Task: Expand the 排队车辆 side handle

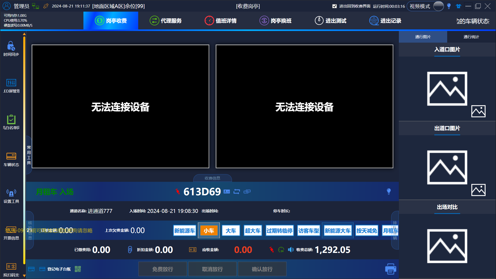Action: tap(395, 230)
